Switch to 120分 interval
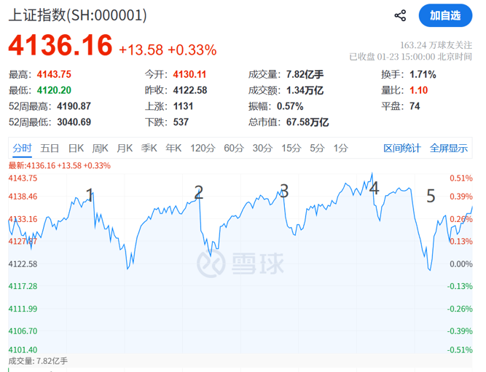 tap(203, 148)
